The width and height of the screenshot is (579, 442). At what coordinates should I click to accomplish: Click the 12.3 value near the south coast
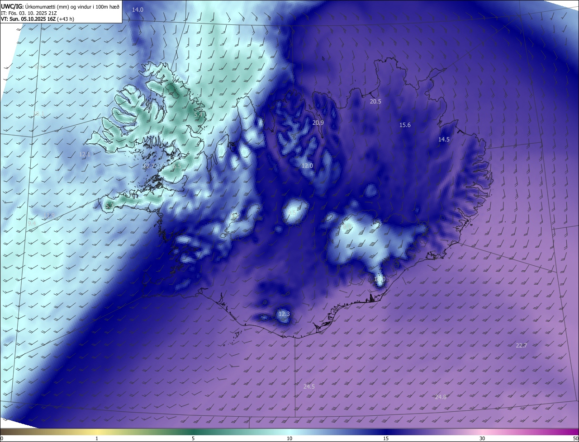[284, 314]
